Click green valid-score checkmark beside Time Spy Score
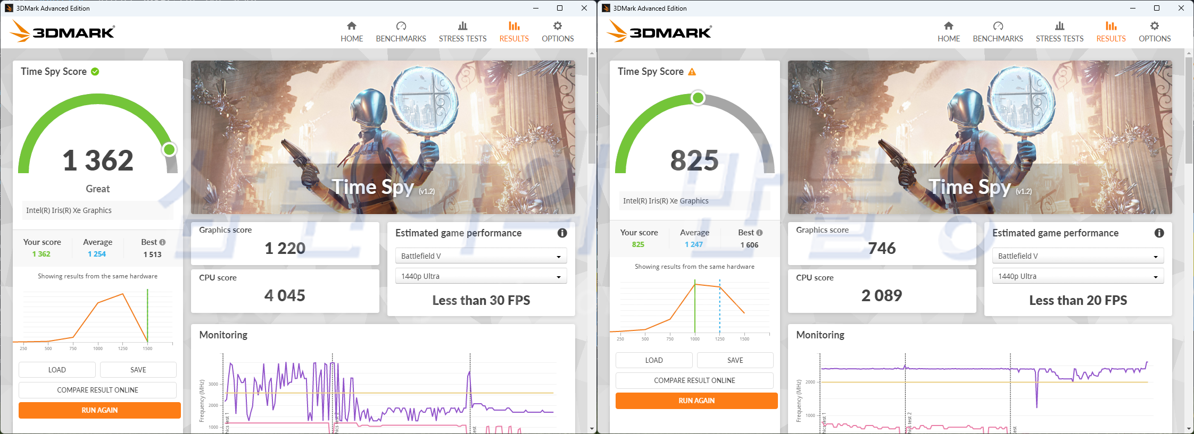 pos(95,72)
